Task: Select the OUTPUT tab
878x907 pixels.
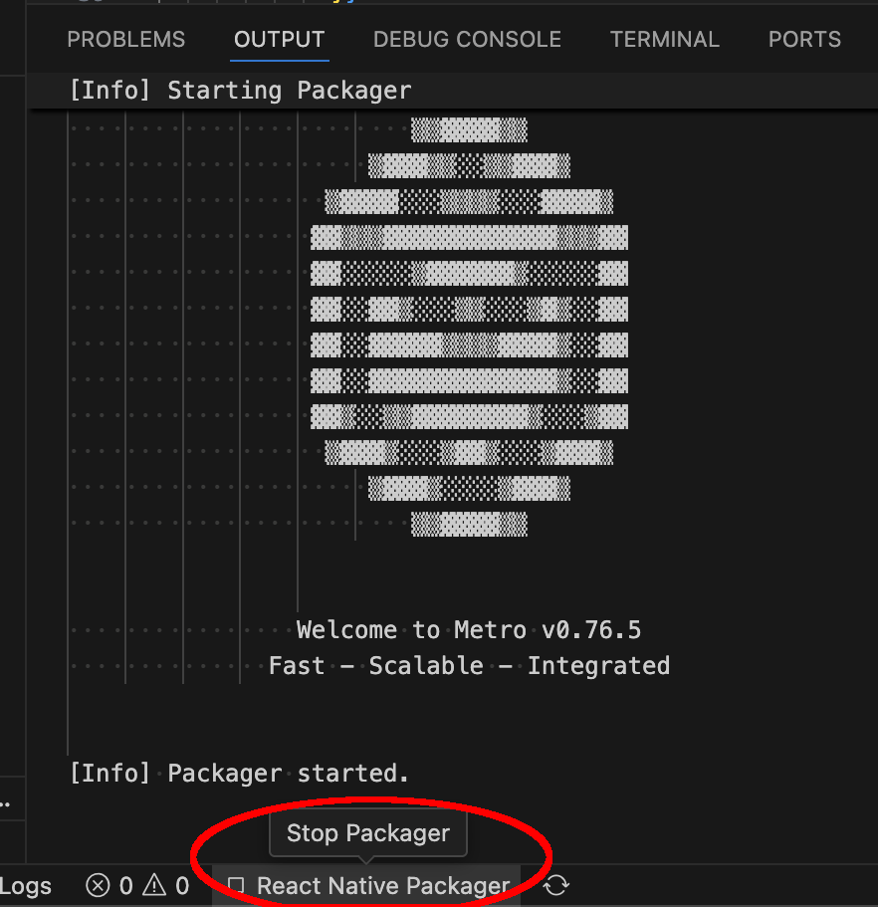Action: pyautogui.click(x=279, y=40)
